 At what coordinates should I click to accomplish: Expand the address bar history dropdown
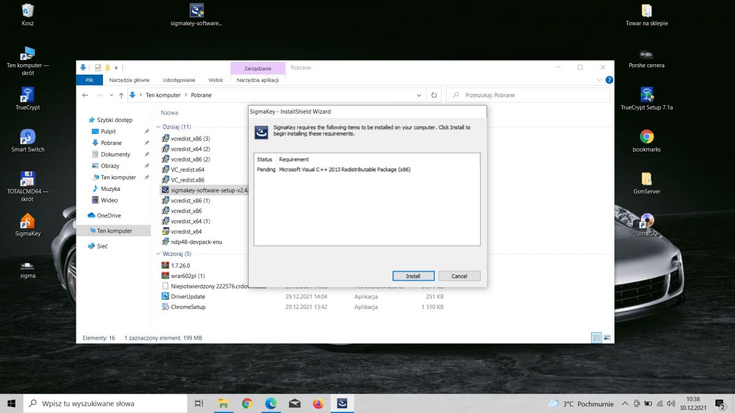(x=419, y=95)
